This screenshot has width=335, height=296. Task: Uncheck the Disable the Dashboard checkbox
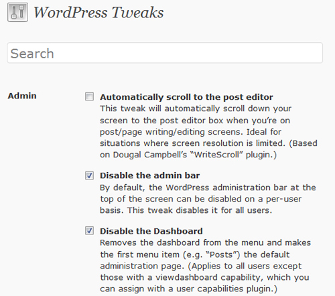point(89,230)
